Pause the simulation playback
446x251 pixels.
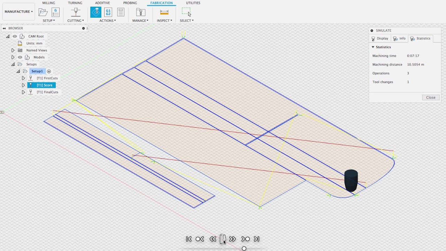223,239
